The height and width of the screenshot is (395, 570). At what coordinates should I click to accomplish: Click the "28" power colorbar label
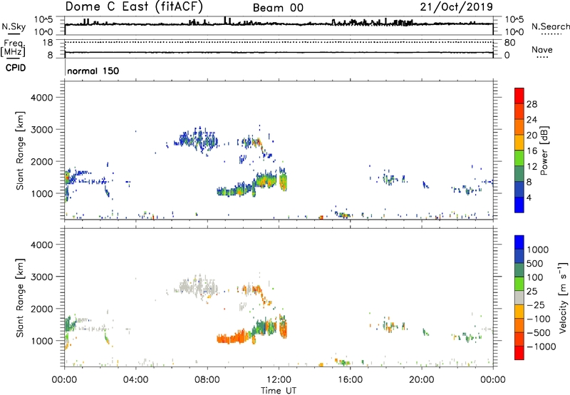click(532, 104)
